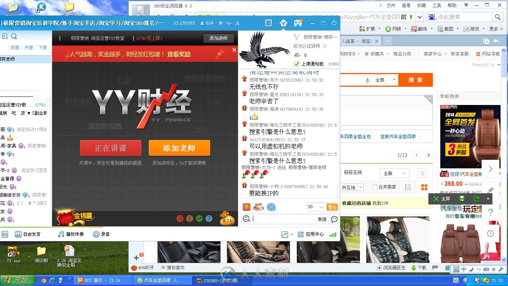The image size is (508, 286).
Task: Expand the chart icon dropdown near 应用中心
Action: [292, 235]
